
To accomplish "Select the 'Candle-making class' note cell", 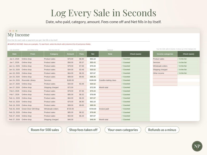I will click(x=110, y=80).
